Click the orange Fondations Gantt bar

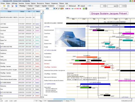[x=87, y=57]
